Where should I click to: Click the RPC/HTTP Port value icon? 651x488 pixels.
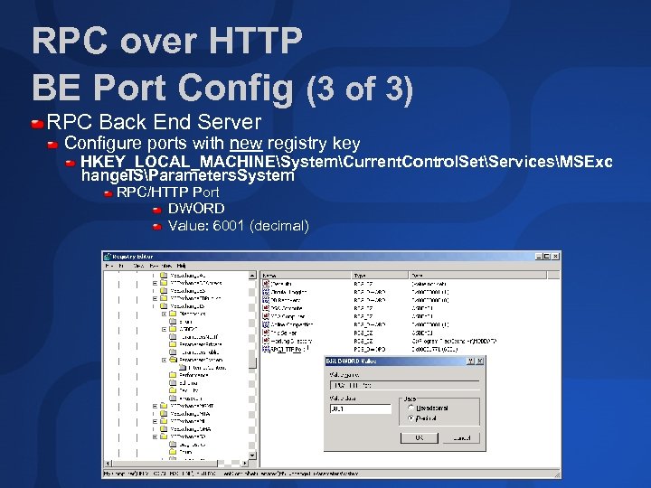[266, 350]
